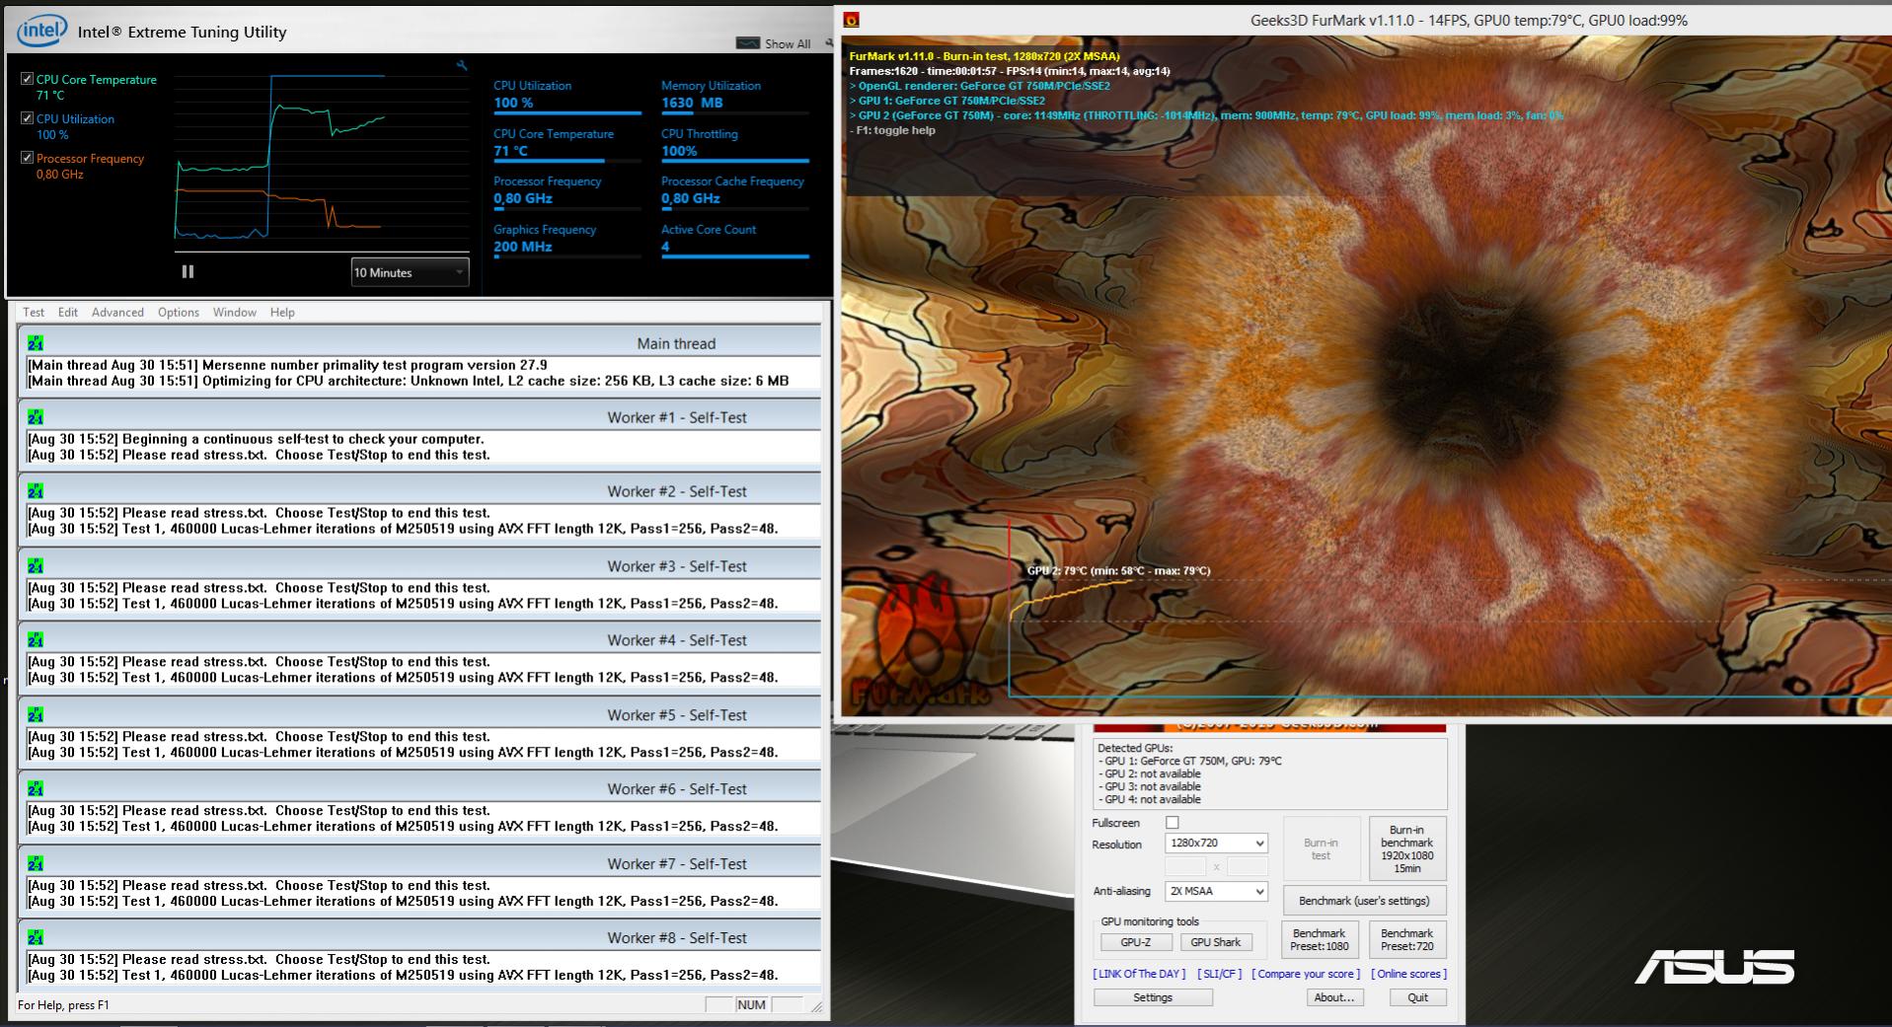The image size is (1892, 1027).
Task: Open the 10 Minutes time range dropdown
Action: click(x=410, y=272)
